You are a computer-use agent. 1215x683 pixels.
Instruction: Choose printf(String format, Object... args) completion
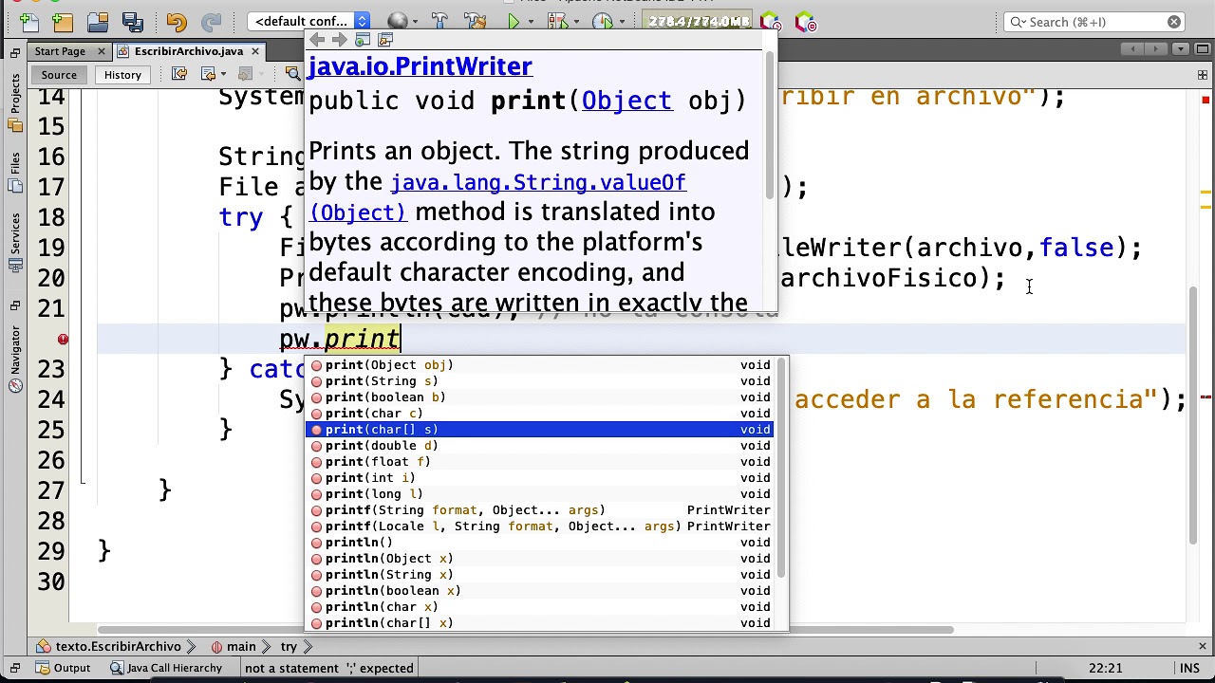[539, 510]
